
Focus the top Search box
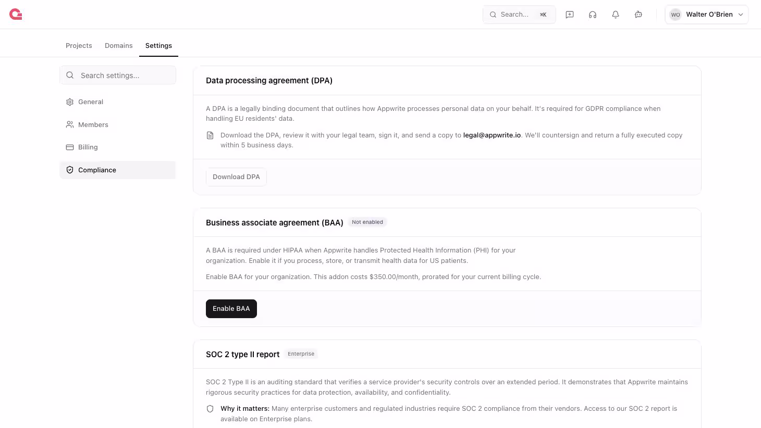(519, 15)
